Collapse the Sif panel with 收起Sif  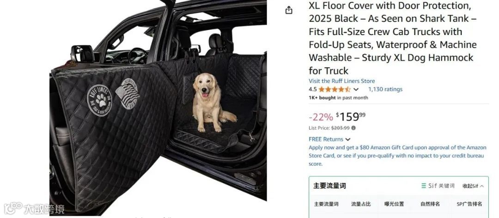[473, 186]
